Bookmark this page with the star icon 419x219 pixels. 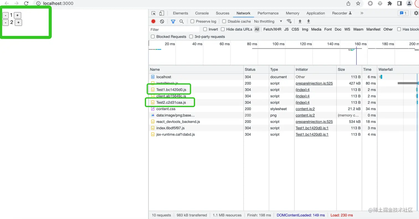coord(358,3)
